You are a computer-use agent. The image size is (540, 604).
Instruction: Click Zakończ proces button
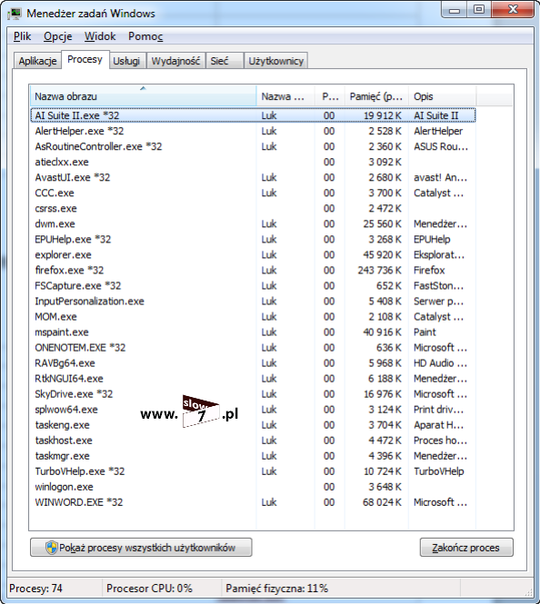[x=466, y=548]
